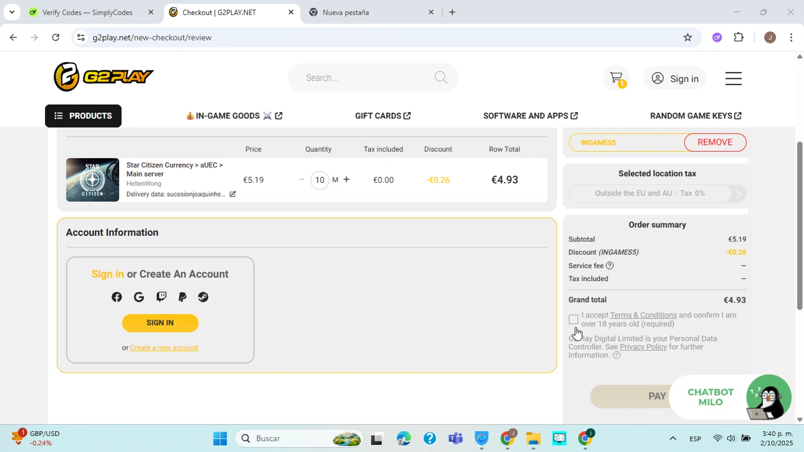Viewport: 804px width, 452px height.
Task: Click INGAMES5 coupon code field
Action: point(627,143)
